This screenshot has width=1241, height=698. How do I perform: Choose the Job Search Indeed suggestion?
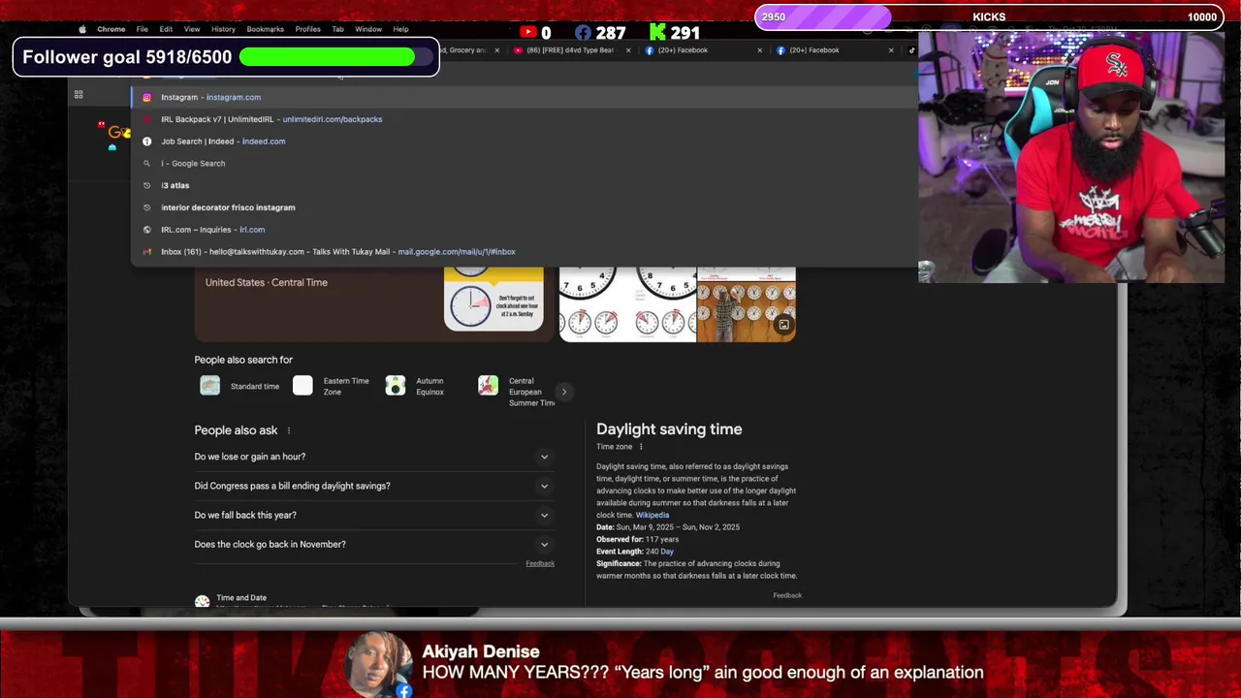(x=524, y=142)
